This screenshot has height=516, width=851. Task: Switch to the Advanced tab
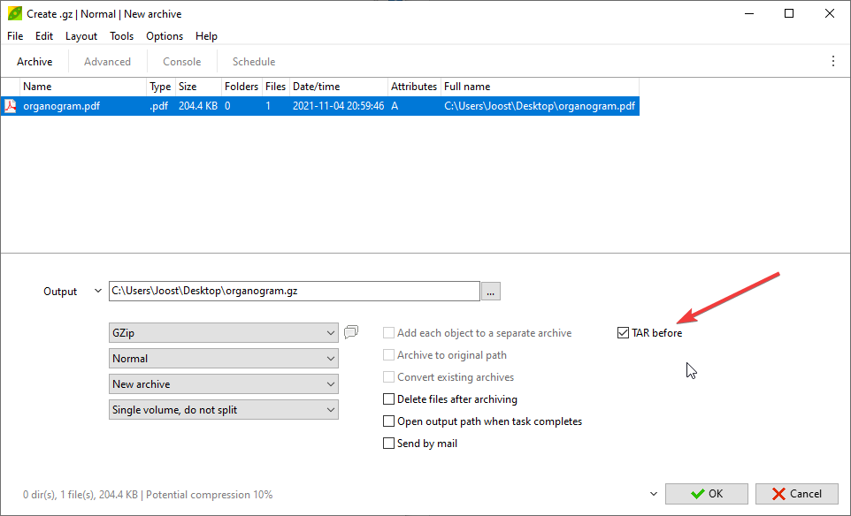(107, 62)
